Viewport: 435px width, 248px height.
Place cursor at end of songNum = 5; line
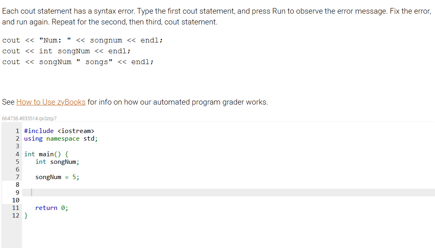(79, 177)
